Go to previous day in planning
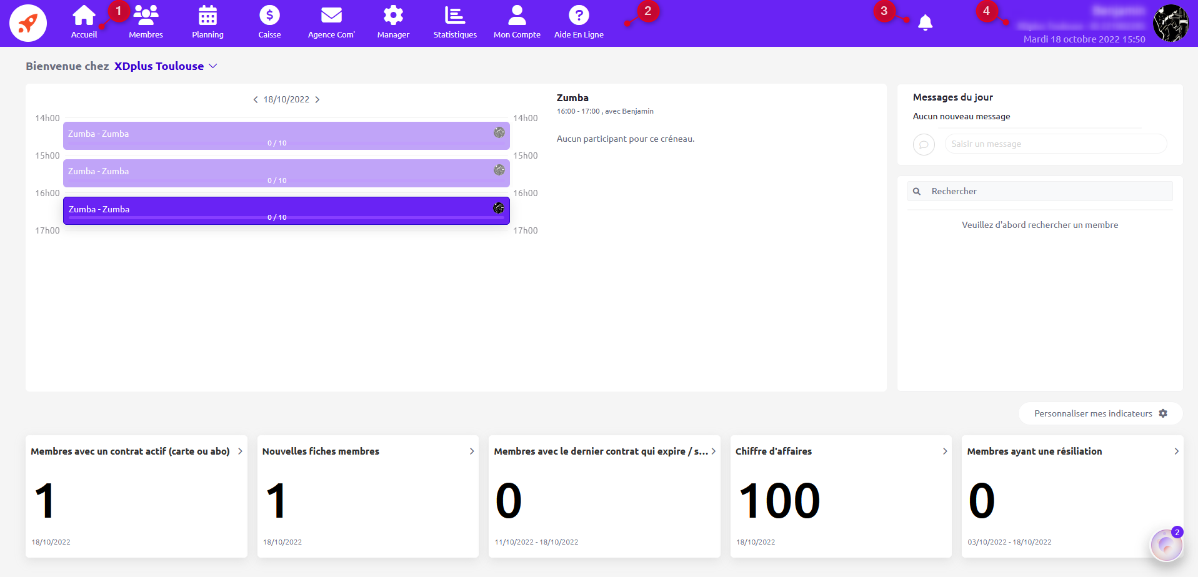1198x577 pixels. (256, 100)
